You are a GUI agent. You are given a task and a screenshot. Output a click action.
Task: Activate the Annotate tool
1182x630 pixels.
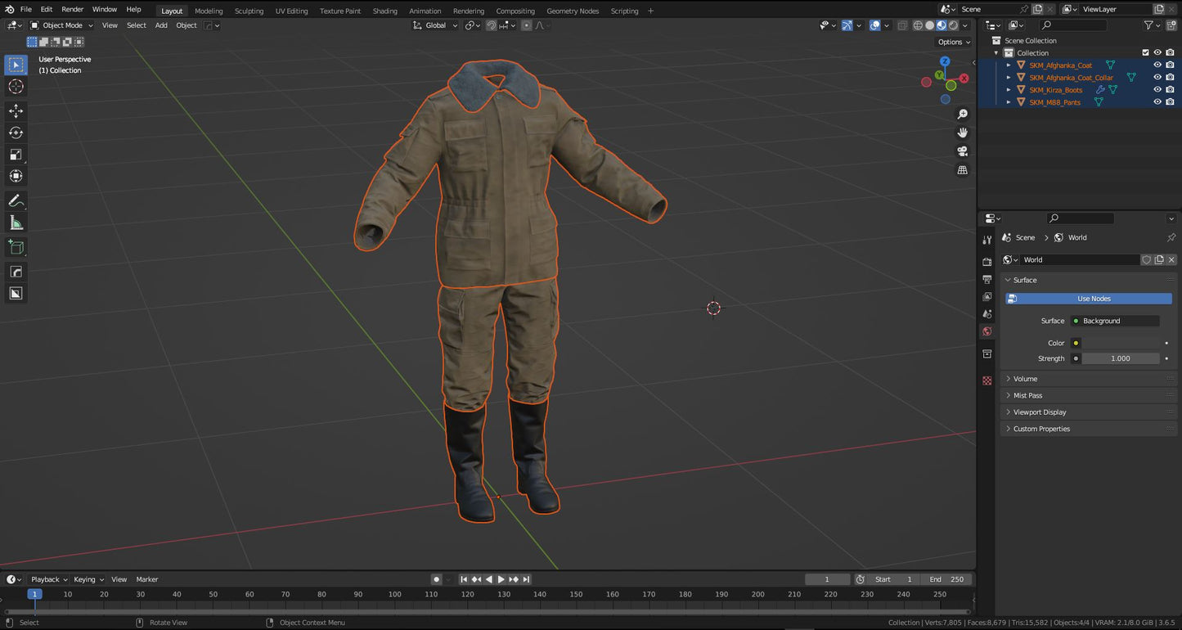point(16,200)
